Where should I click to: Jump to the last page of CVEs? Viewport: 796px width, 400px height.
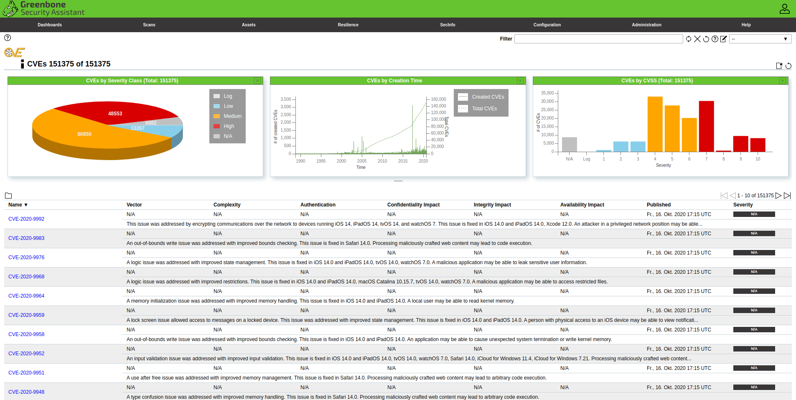pyautogui.click(x=787, y=196)
